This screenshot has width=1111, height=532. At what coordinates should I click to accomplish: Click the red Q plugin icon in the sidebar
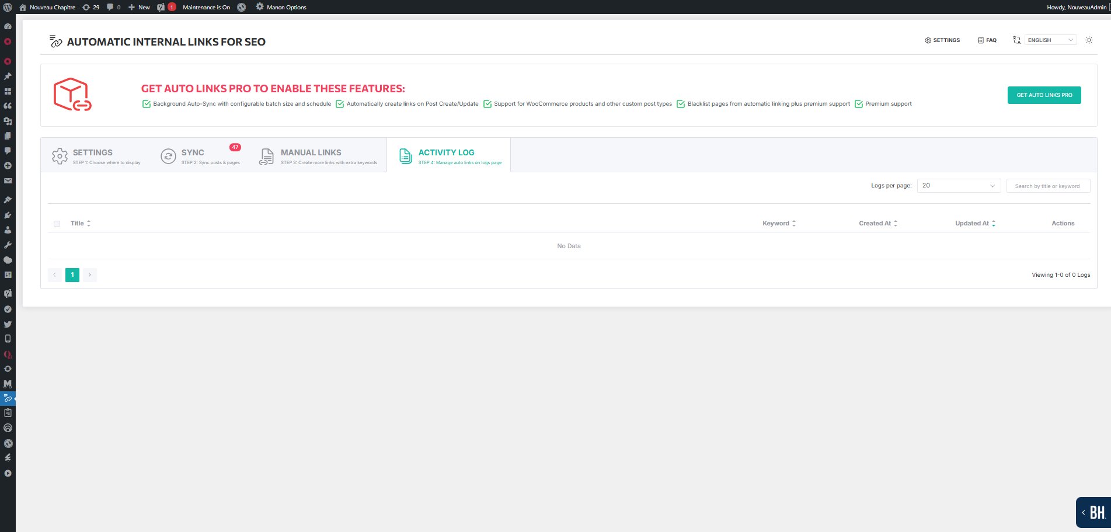pos(8,354)
